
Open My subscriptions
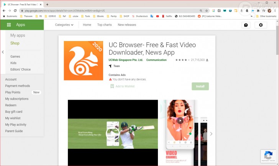17,99
